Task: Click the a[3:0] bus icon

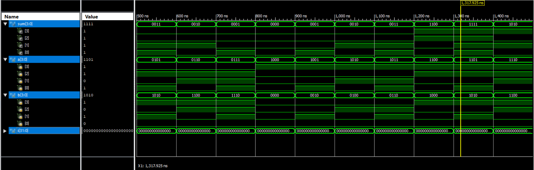Action: (13, 60)
